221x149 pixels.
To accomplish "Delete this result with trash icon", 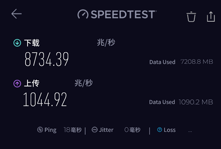I will click(191, 17).
